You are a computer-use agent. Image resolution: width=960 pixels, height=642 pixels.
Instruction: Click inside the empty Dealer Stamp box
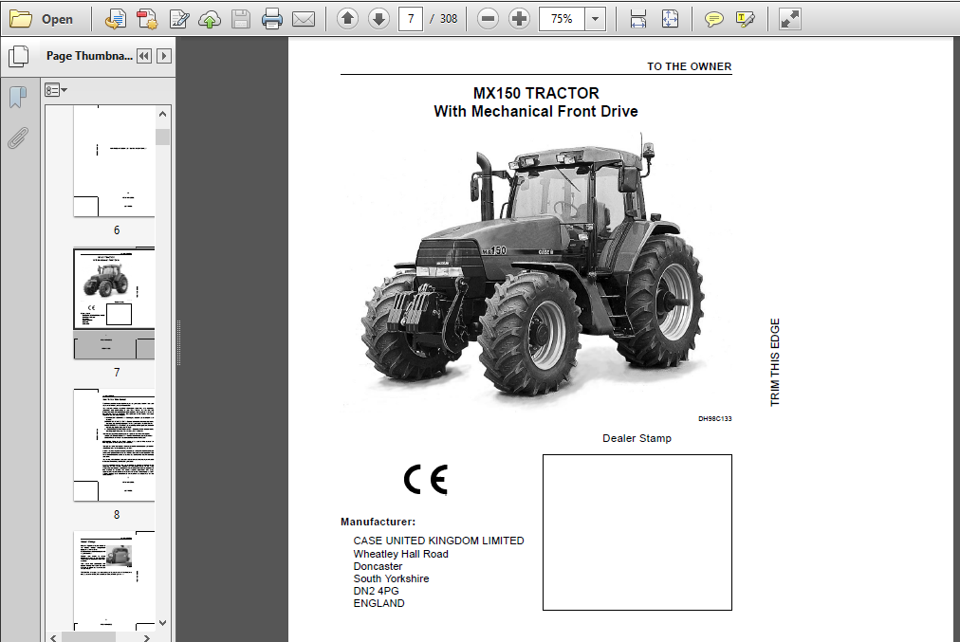pos(637,532)
